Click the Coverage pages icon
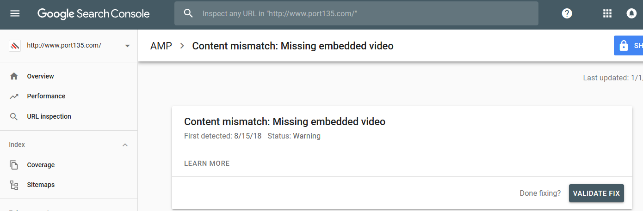Image resolution: width=643 pixels, height=211 pixels. pyautogui.click(x=14, y=165)
